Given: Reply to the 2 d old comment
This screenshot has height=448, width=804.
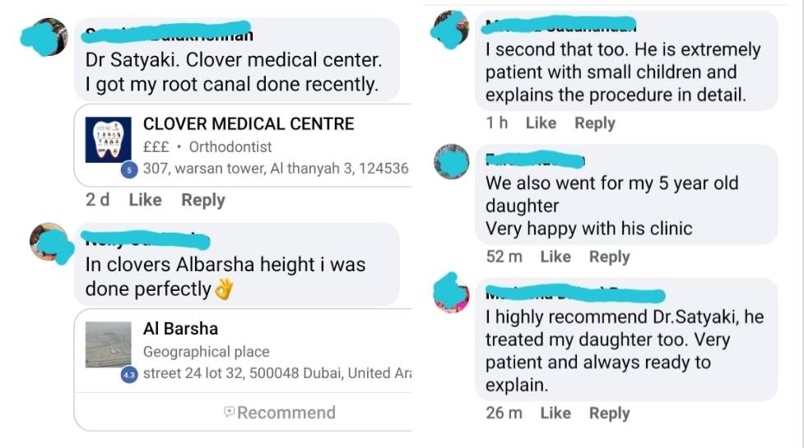Looking at the screenshot, I should [203, 201].
